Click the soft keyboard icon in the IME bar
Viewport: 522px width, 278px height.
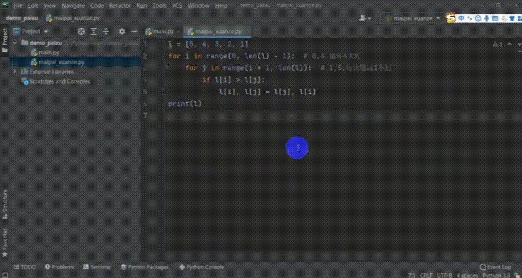[x=495, y=19]
